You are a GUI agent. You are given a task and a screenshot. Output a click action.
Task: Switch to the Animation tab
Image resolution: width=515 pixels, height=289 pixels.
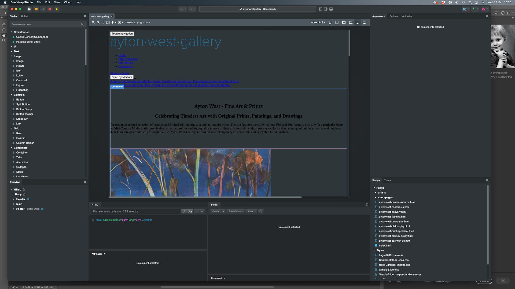point(407,16)
